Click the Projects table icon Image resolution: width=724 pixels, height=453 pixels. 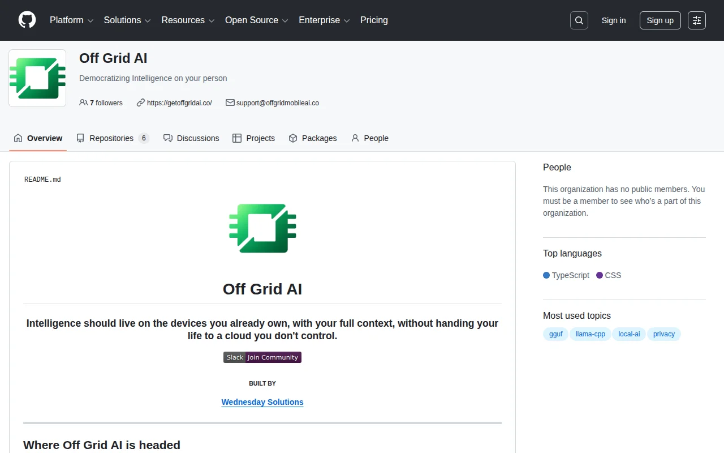click(x=237, y=138)
